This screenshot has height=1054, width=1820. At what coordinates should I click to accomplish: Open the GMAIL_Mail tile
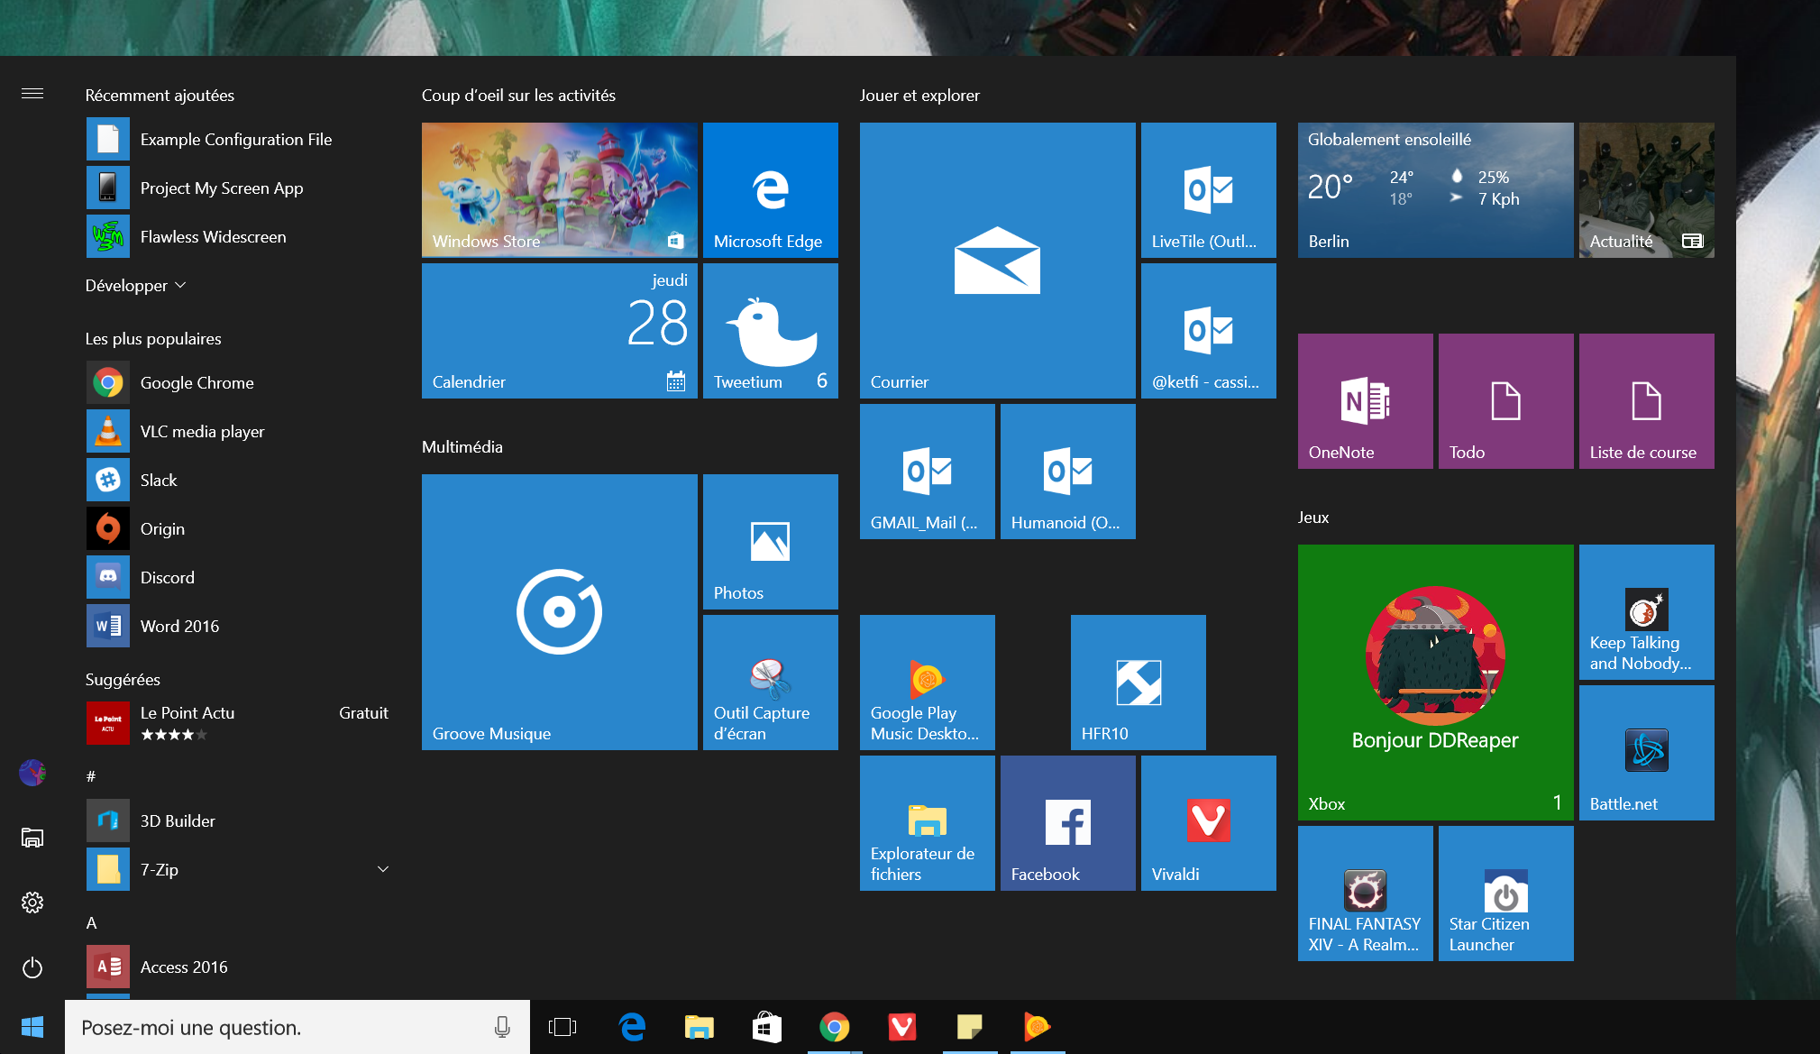tap(928, 472)
